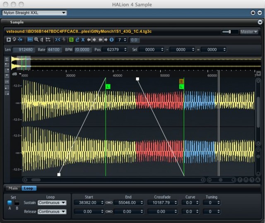Image resolution: width=265 pixels, height=223 pixels.
Task: Switch to the Main tab
Action: point(13,188)
